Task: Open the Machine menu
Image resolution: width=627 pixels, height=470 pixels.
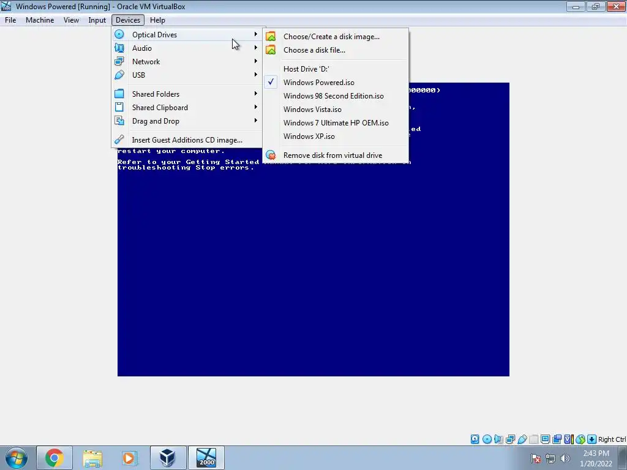Action: pyautogui.click(x=40, y=20)
